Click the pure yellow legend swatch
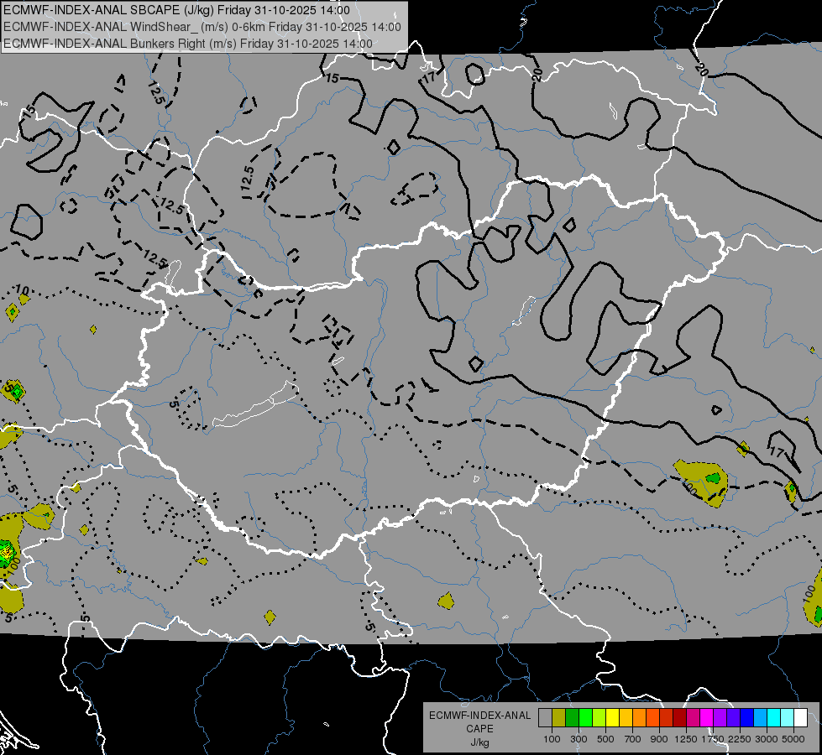This screenshot has width=822, height=755. 612,717
